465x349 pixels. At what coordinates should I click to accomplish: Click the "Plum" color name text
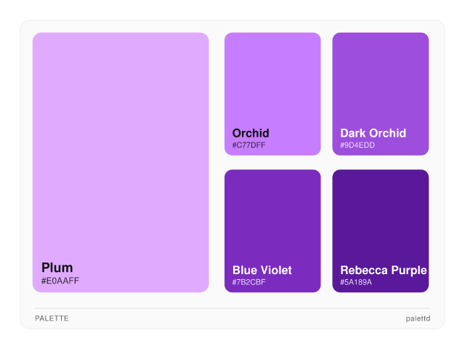[57, 268]
